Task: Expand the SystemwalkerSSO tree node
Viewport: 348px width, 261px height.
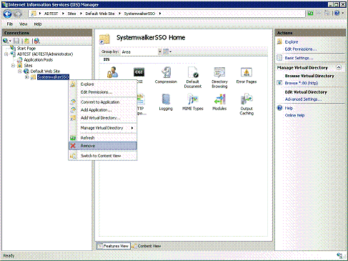Action: pos(26,77)
